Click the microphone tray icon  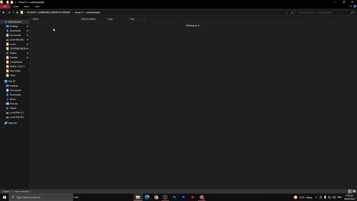tap(325, 197)
